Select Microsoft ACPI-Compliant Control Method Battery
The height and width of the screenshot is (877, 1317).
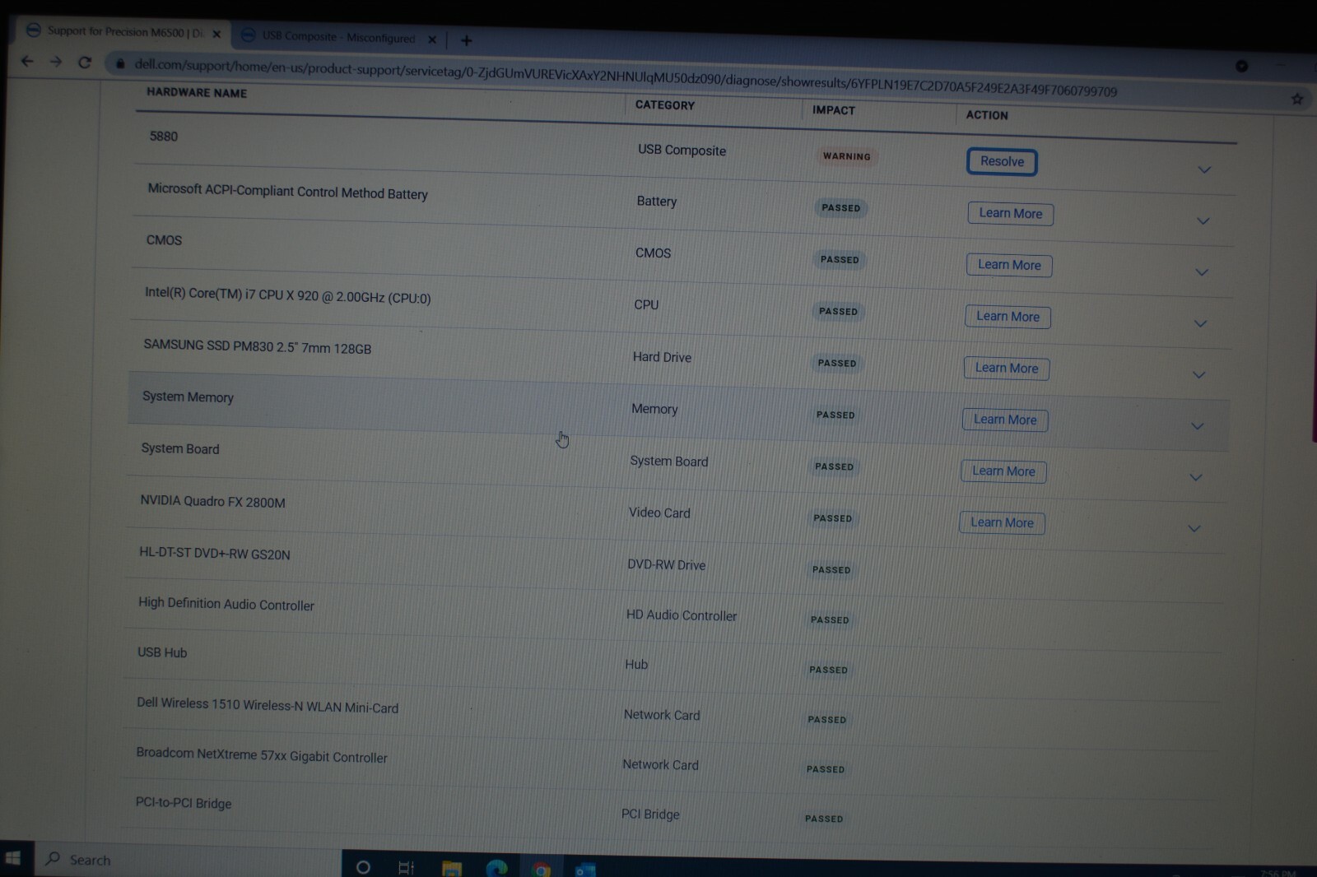(287, 192)
